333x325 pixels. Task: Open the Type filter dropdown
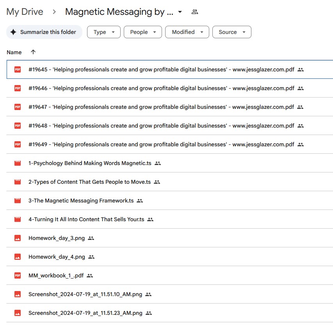[x=103, y=32]
